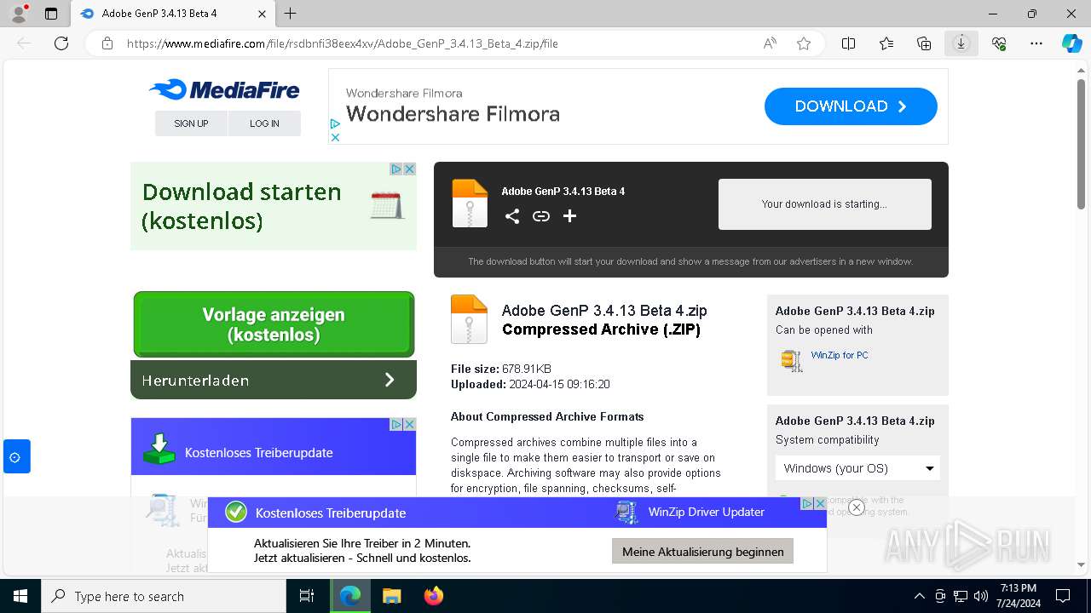1091x613 pixels.
Task: Open the tab actions menu icon
Action: (51, 14)
